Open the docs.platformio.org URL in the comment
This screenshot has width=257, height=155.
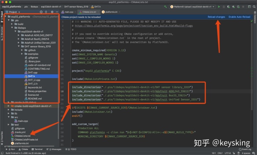click(133, 26)
